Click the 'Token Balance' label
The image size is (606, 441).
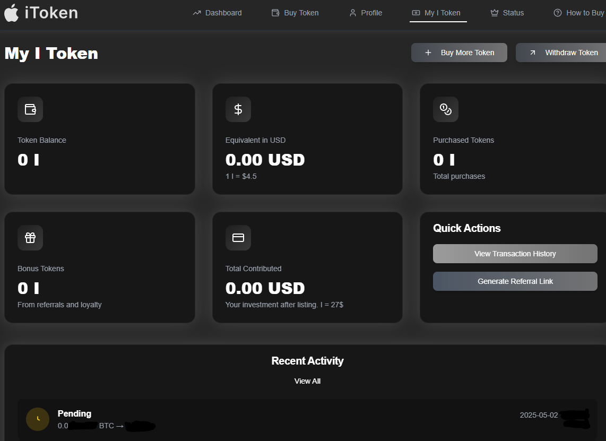coord(42,140)
